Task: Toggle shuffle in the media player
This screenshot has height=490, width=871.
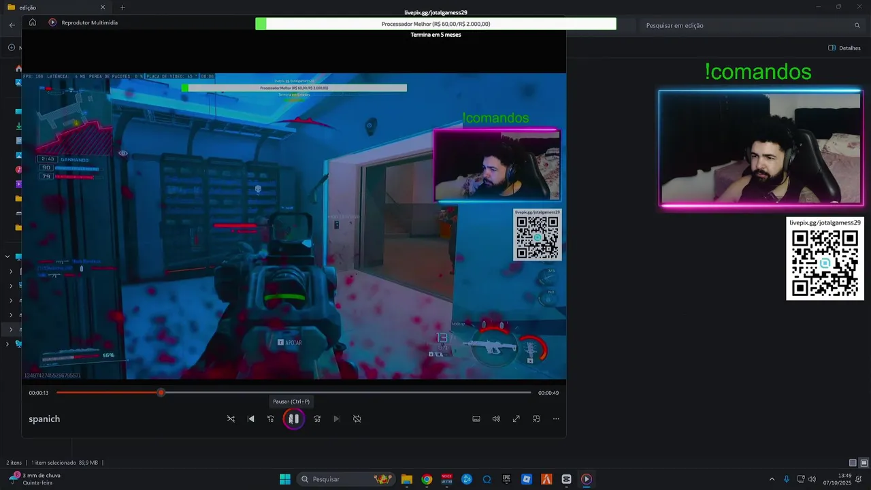Action: pyautogui.click(x=231, y=419)
